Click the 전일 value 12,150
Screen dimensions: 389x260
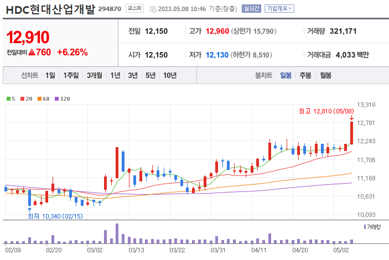(156, 32)
